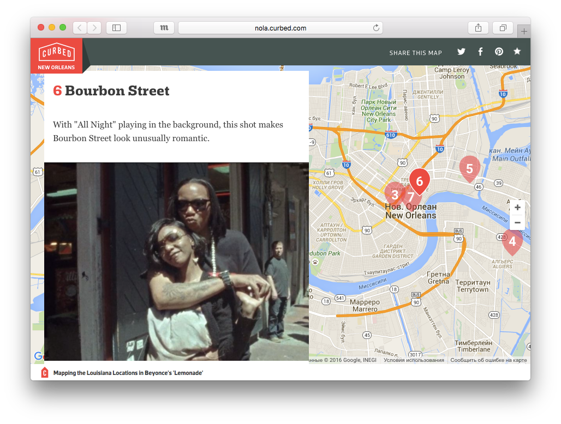The image size is (561, 424).
Task: Show all tabs overview
Action: (503, 28)
